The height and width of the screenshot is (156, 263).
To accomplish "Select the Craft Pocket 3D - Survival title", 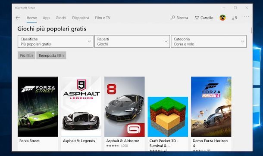I will pyautogui.click(x=164, y=143).
